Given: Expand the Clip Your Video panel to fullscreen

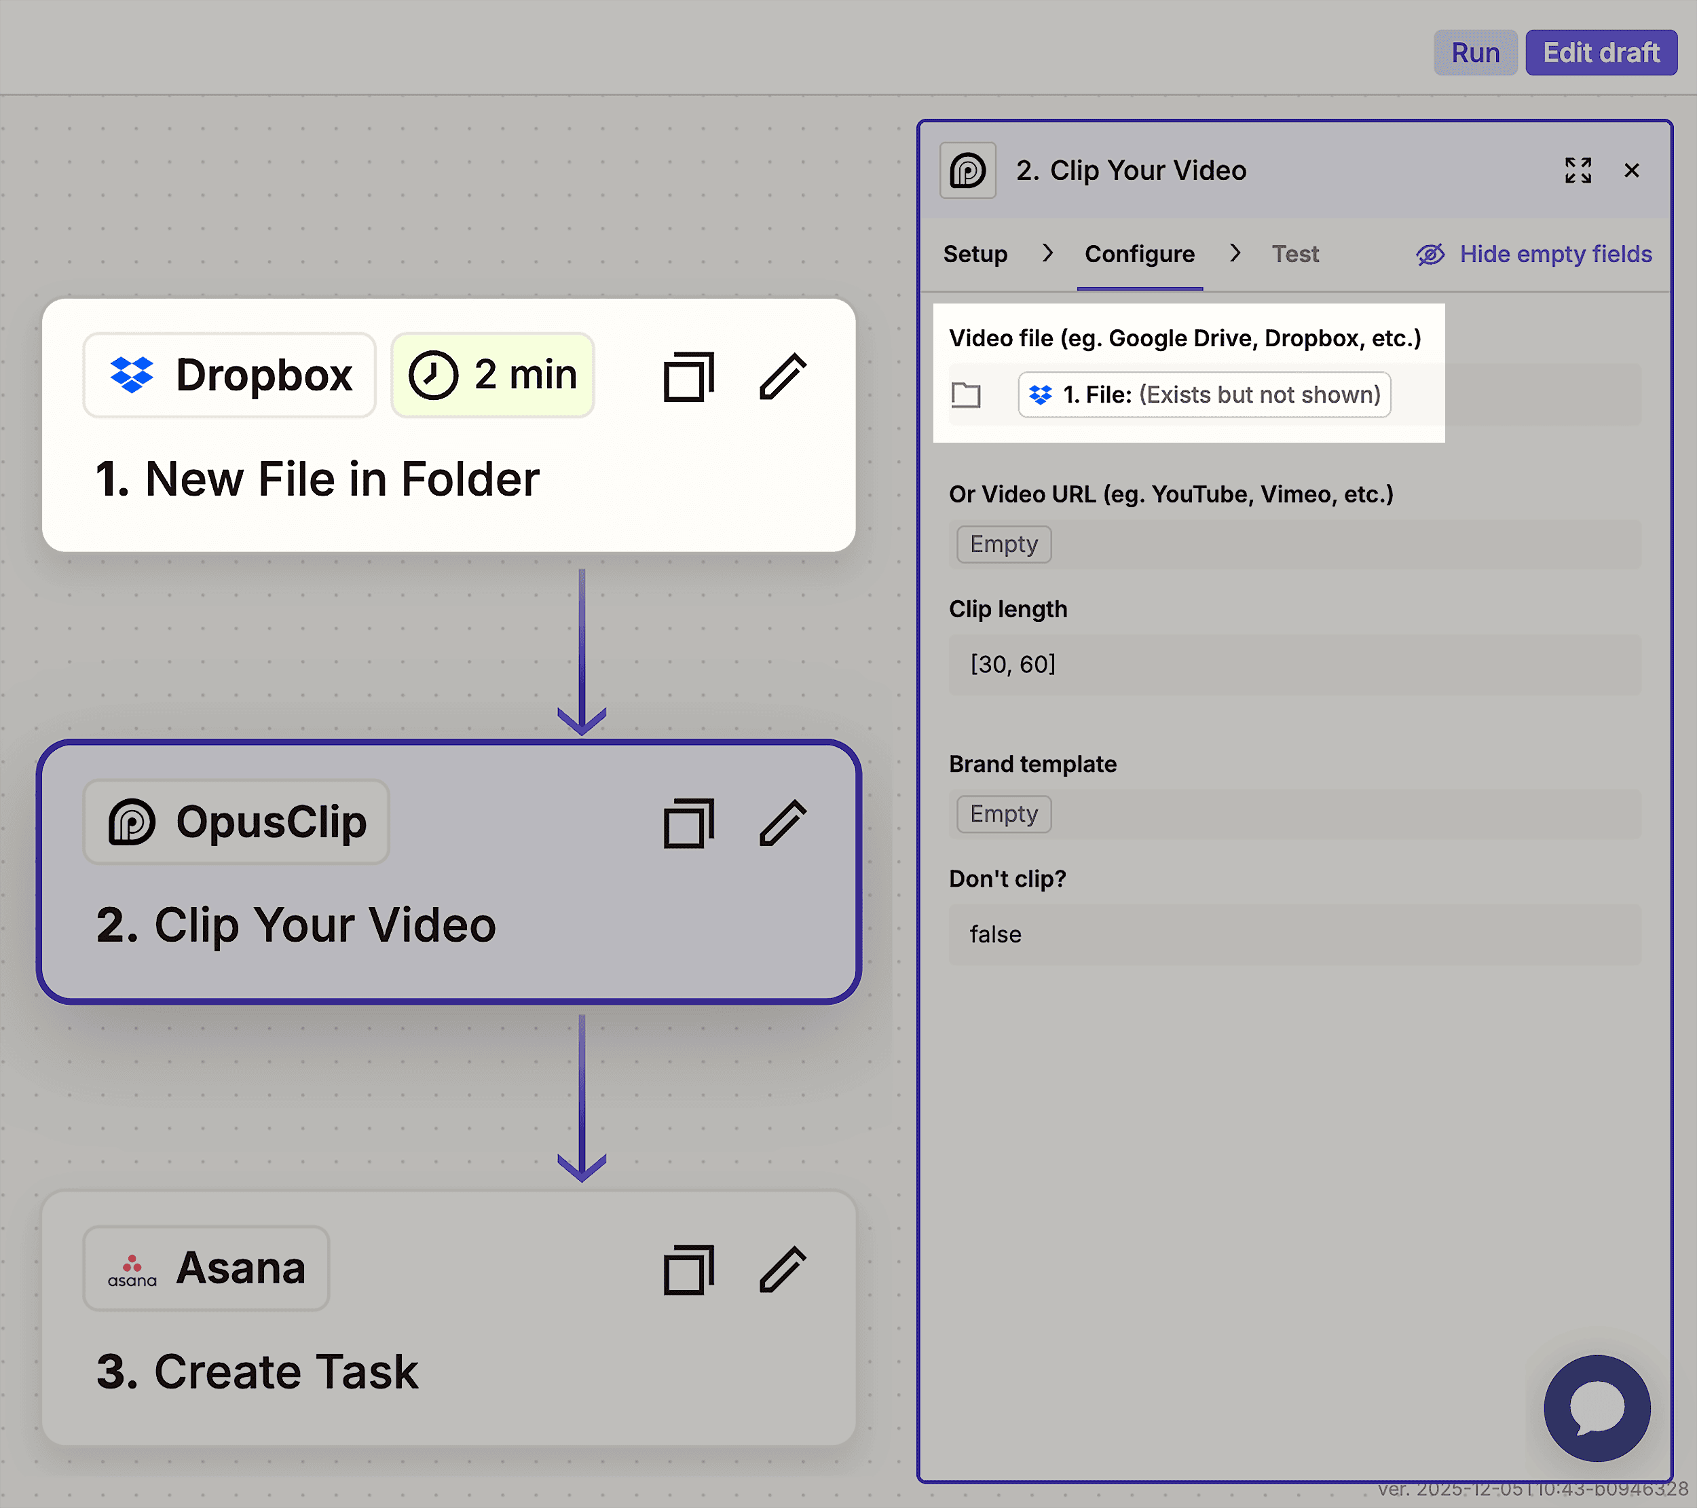Looking at the screenshot, I should (1578, 169).
